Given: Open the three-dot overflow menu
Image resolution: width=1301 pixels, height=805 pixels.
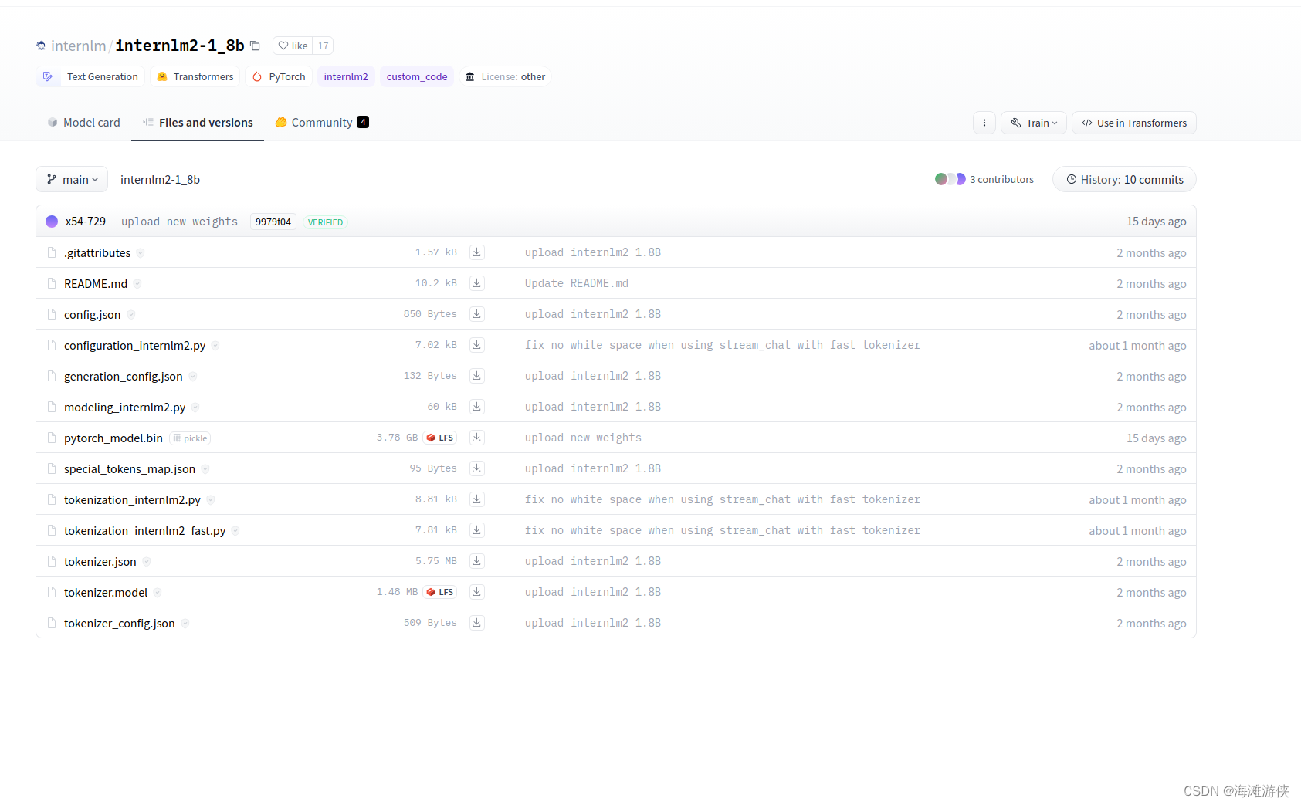Looking at the screenshot, I should (x=984, y=123).
